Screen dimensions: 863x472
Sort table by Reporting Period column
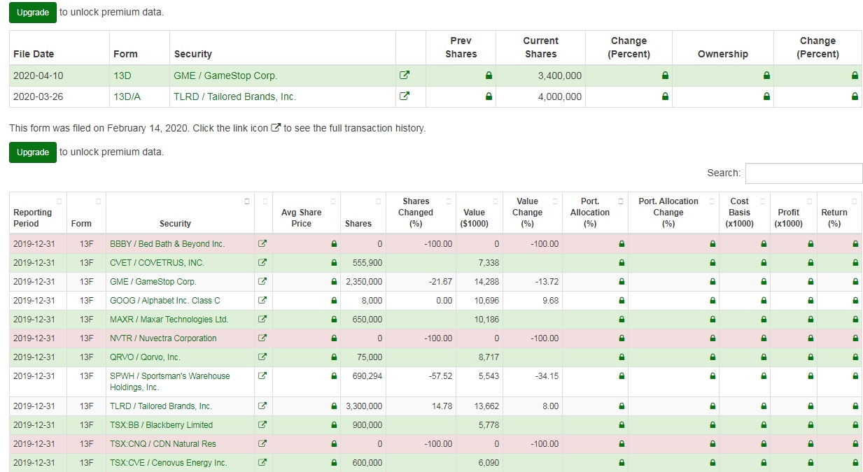33,217
